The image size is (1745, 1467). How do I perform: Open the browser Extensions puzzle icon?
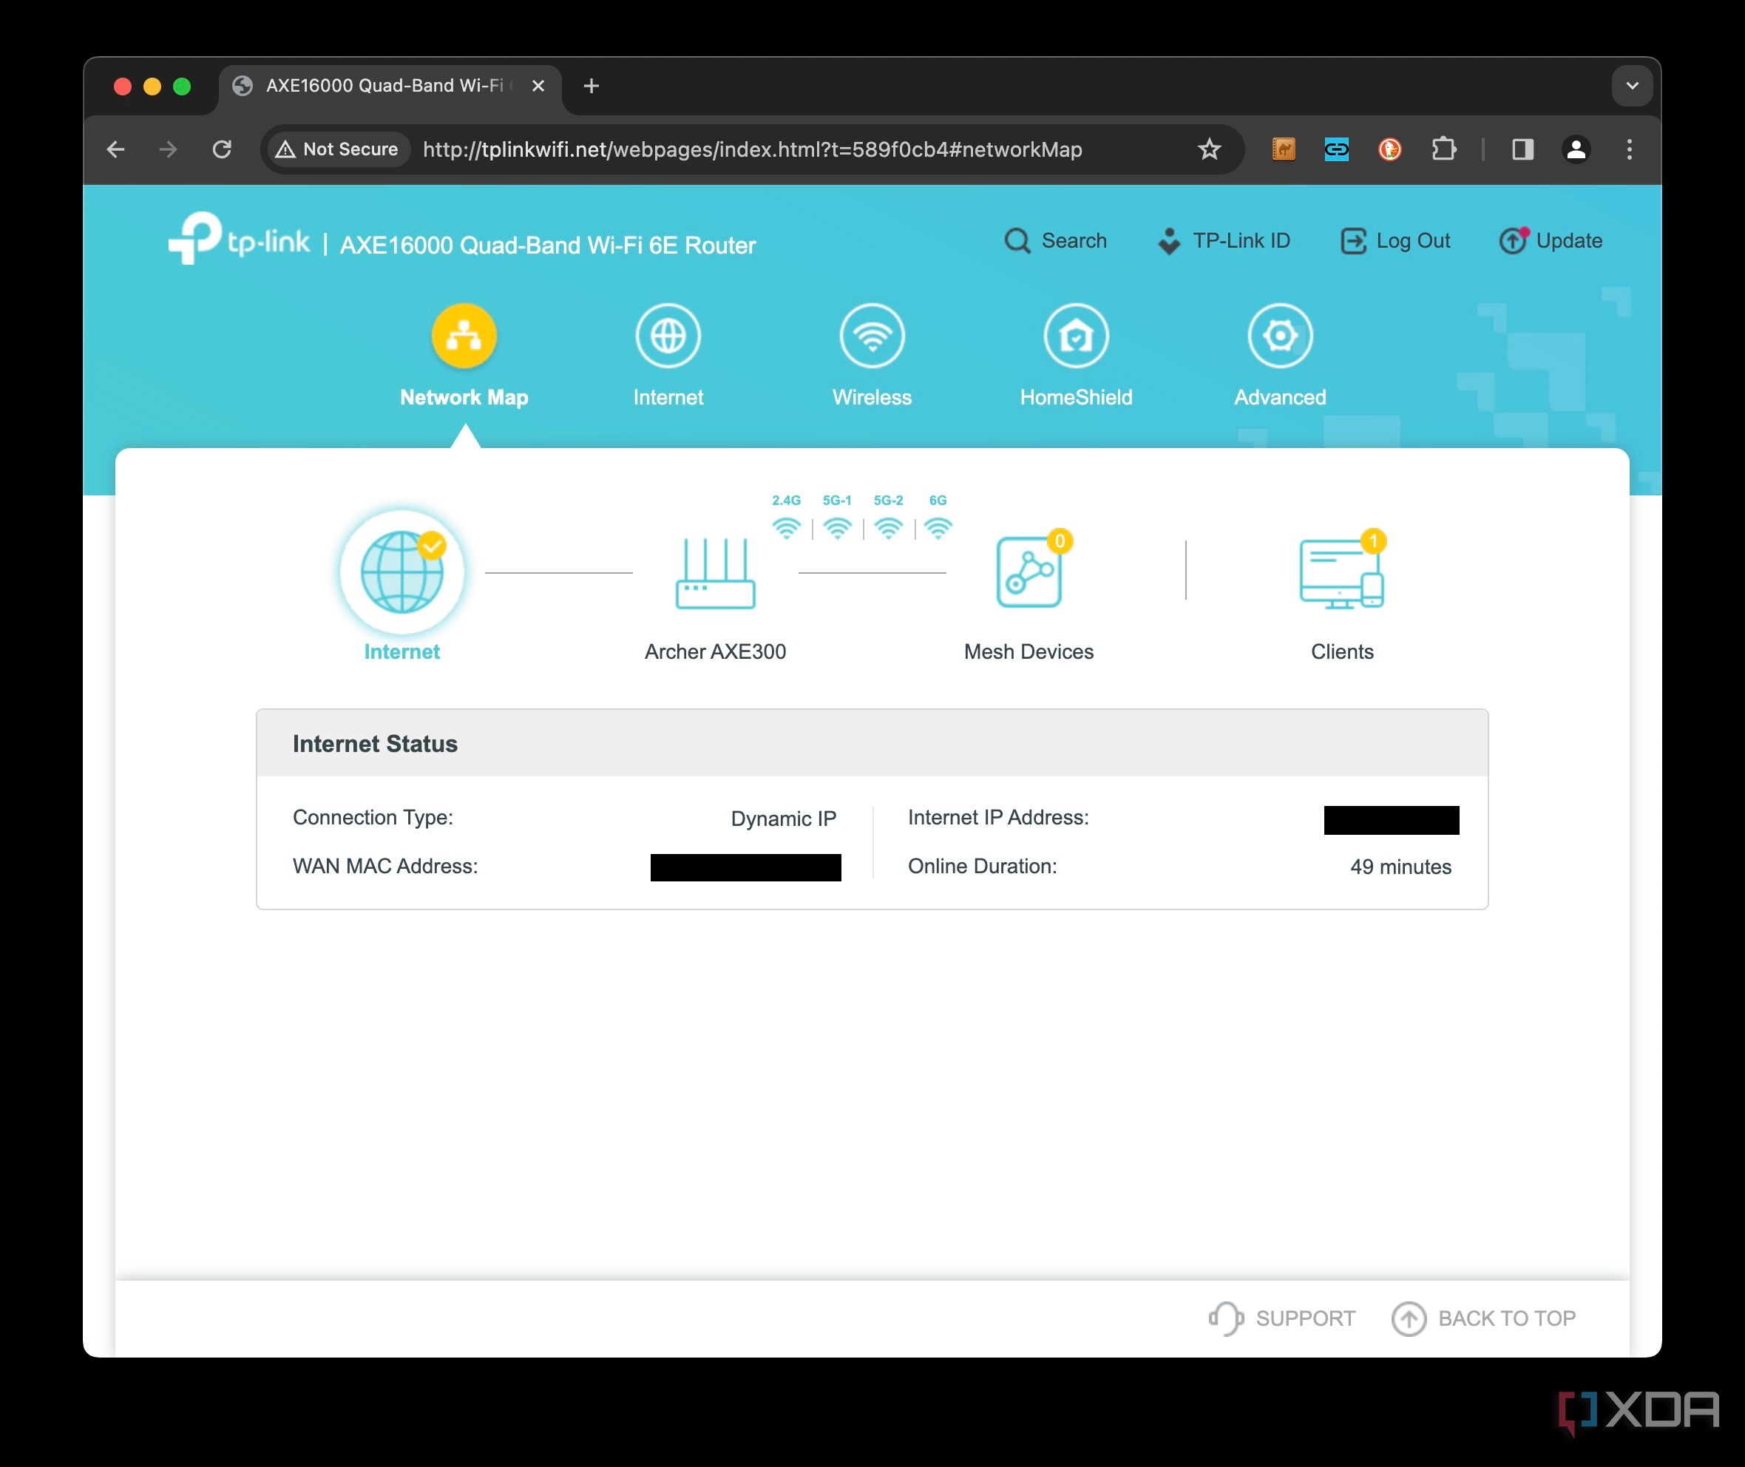1444,149
